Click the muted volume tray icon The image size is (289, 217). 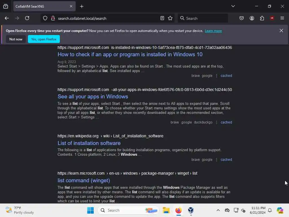point(243,210)
